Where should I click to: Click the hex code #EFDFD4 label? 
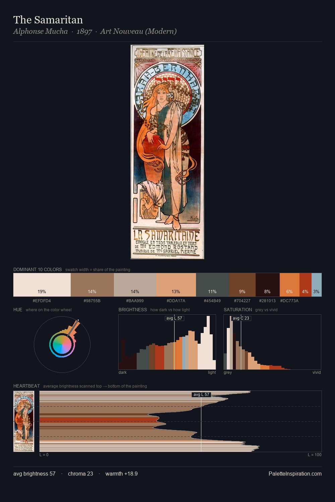(x=42, y=301)
